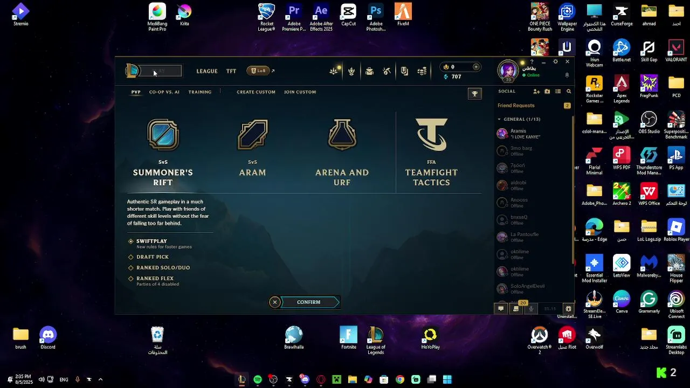
Task: Click the add folder icon in Social
Action: [x=547, y=92]
